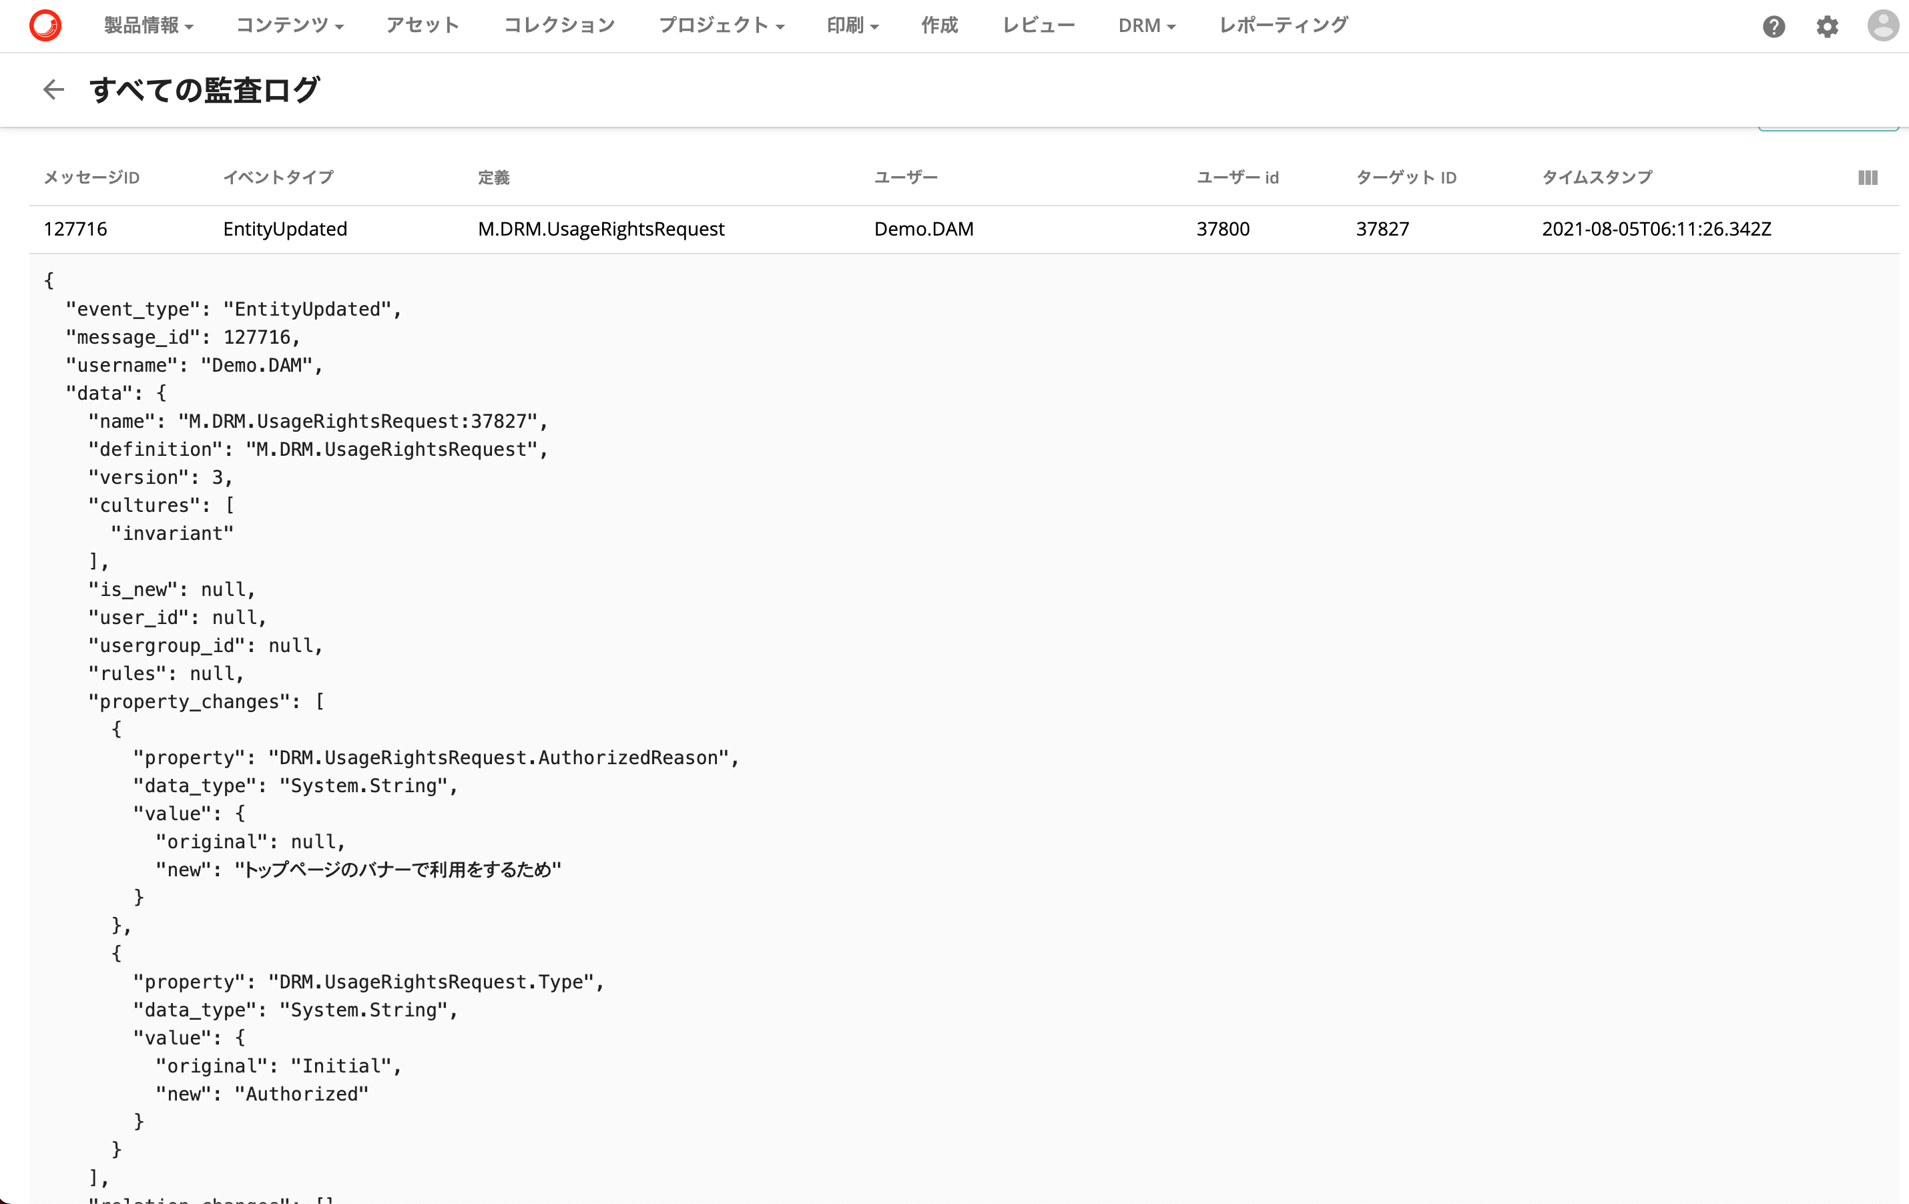
Task: Open the レビュー menu item
Action: click(x=1039, y=25)
